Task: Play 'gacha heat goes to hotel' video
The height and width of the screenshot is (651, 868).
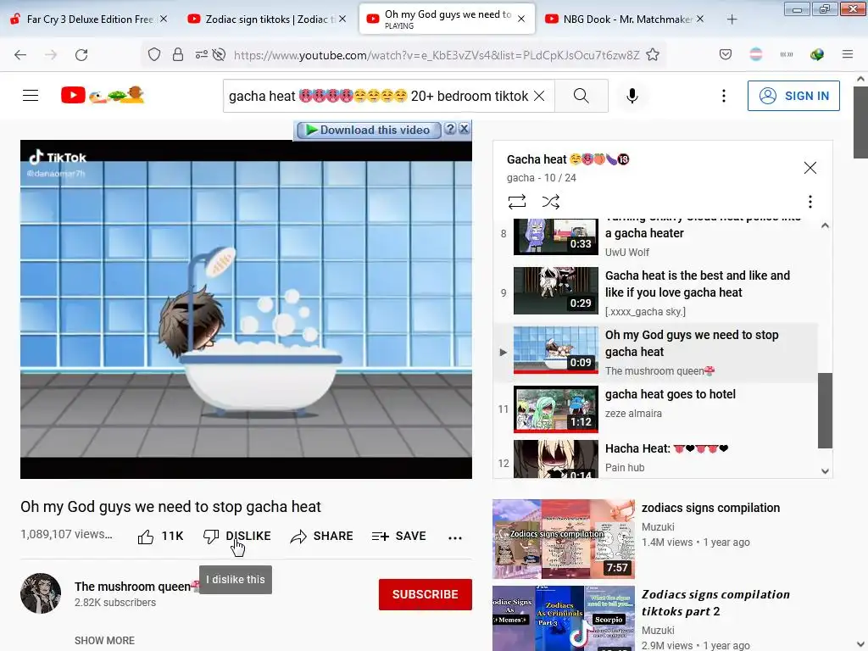Action: tap(655, 409)
